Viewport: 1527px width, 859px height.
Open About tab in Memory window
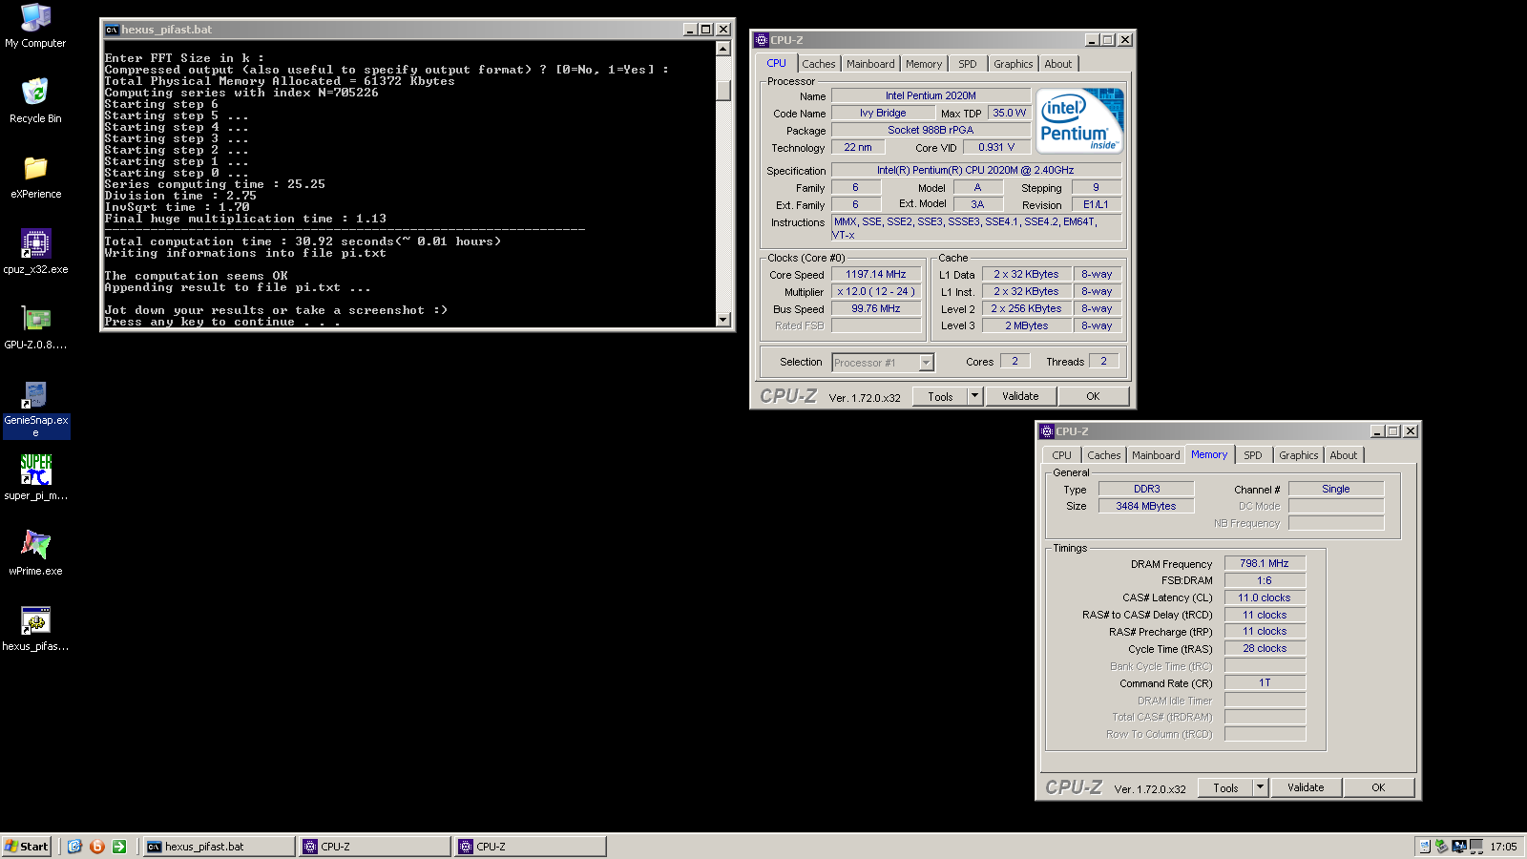tap(1344, 455)
